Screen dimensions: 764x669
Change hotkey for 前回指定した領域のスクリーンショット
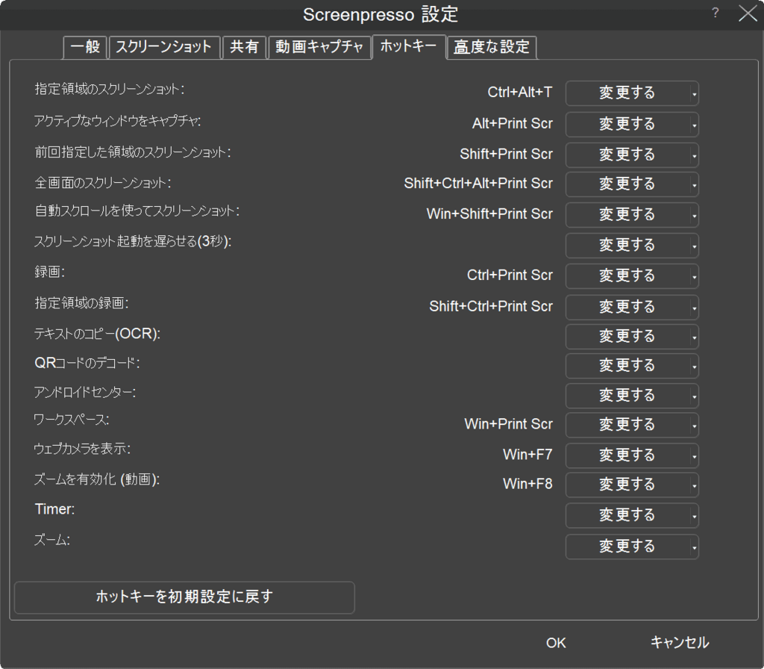point(627,155)
